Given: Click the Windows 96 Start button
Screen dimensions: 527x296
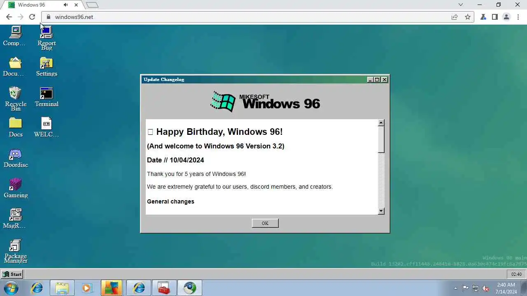Looking at the screenshot, I should click(x=12, y=274).
